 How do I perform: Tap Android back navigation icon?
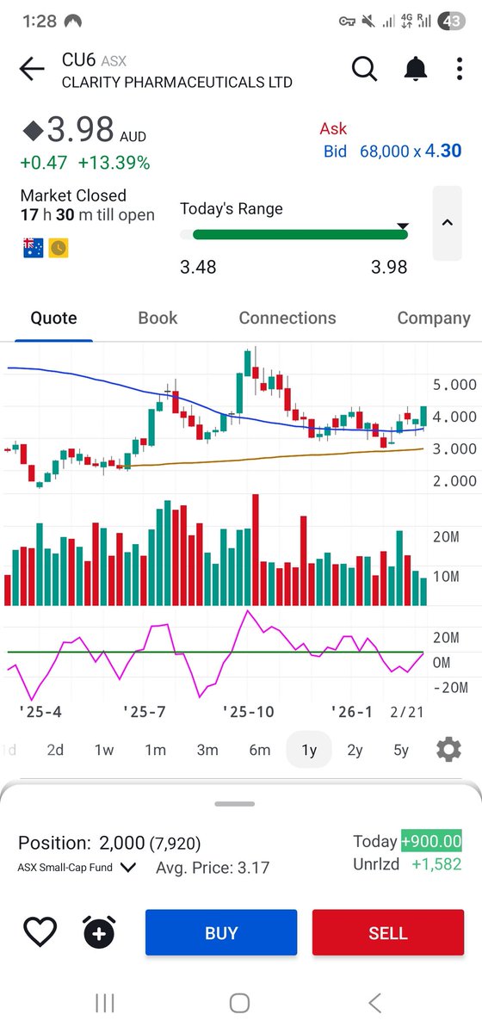pos(374,1002)
